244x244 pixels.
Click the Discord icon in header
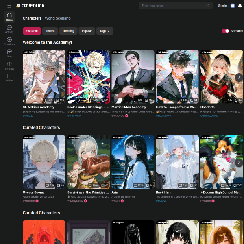coord(232,6)
